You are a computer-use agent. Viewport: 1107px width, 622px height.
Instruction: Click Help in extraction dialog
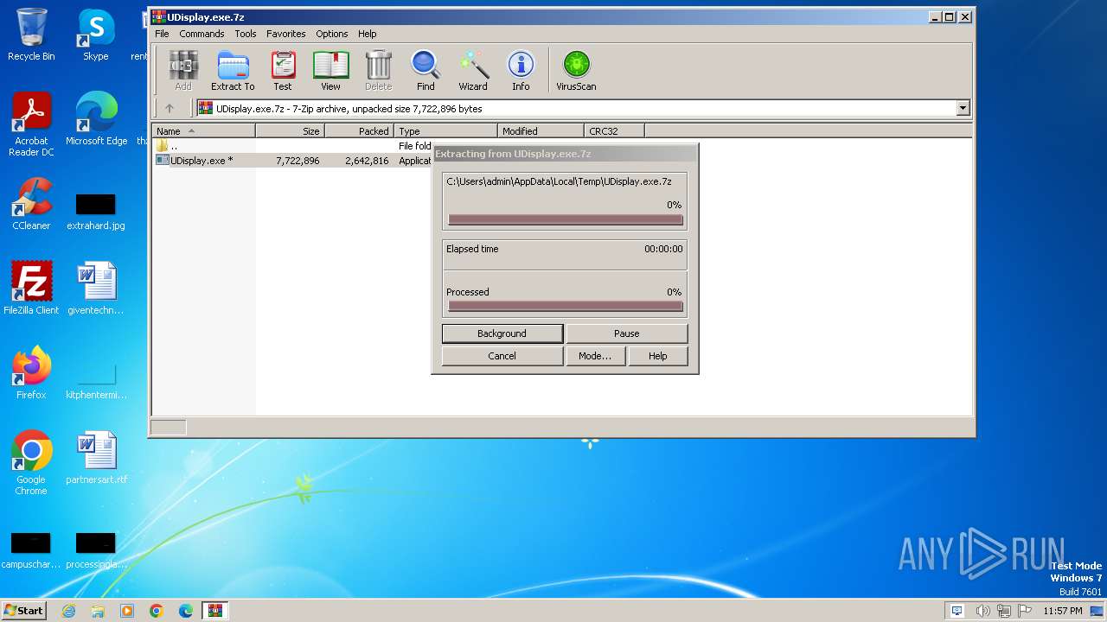[657, 356]
